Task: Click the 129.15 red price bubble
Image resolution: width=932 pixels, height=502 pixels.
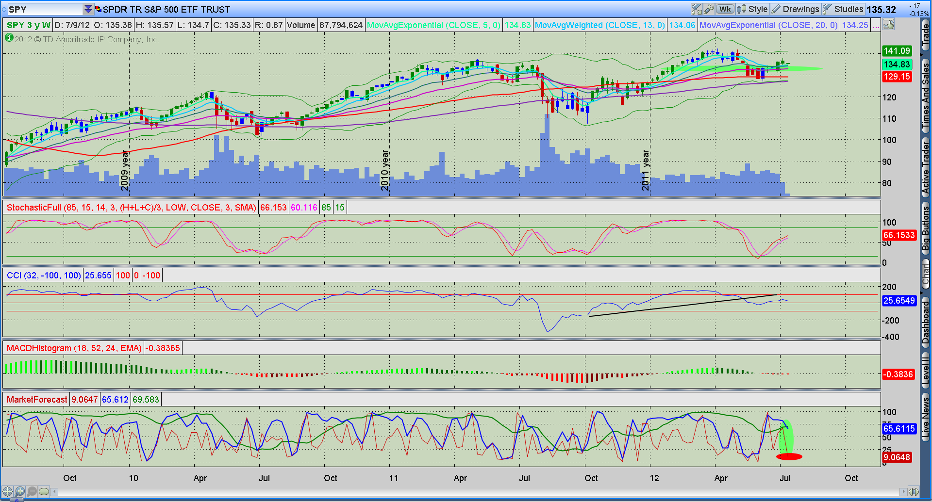Action: click(897, 77)
